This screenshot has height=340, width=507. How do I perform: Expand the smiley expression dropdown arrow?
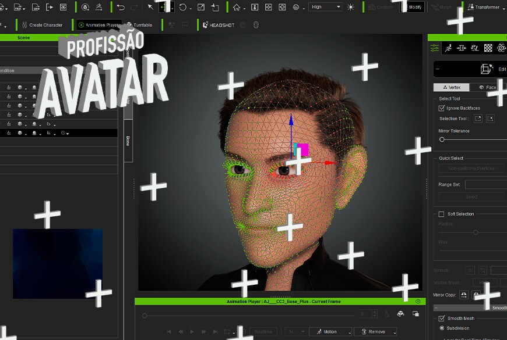pyautogui.click(x=304, y=8)
